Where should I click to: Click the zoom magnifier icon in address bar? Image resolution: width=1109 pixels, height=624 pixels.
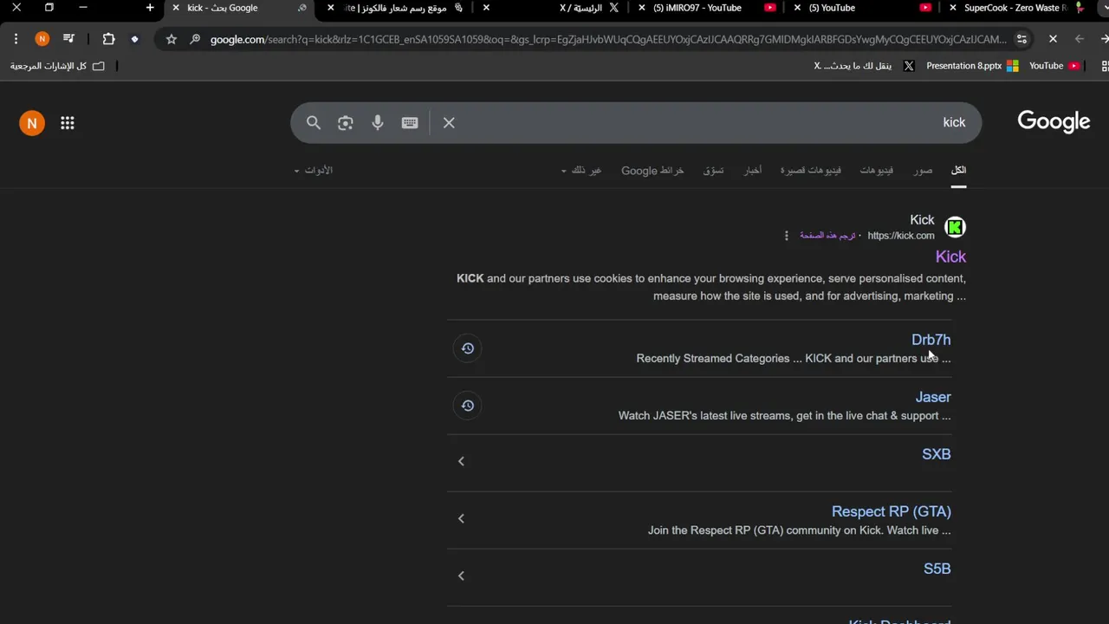coord(195,39)
